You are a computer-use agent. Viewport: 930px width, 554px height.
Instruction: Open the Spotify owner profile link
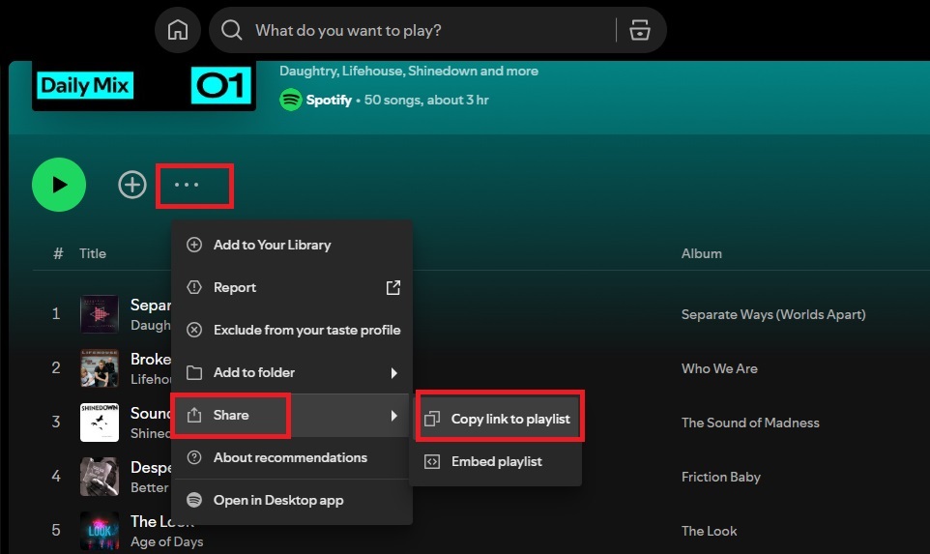point(329,100)
